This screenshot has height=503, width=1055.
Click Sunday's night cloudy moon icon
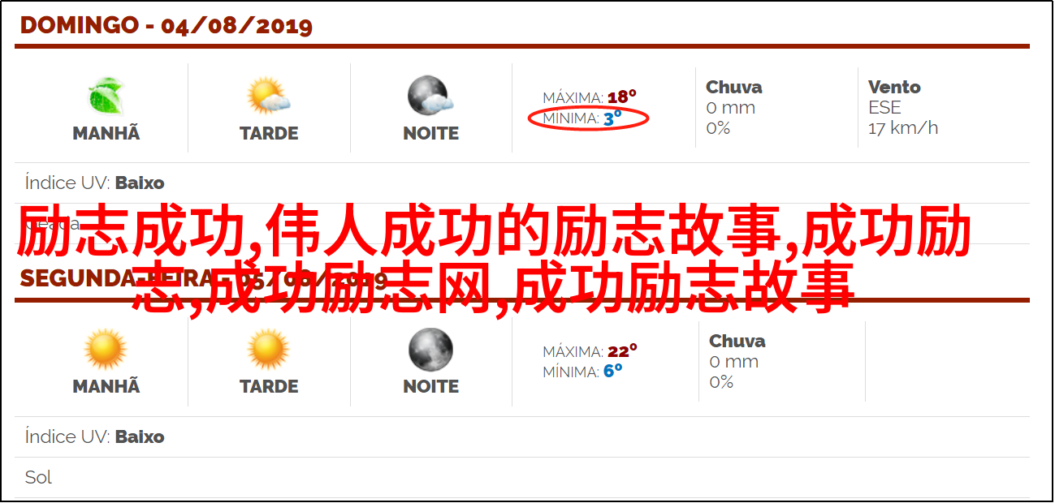pos(430,96)
